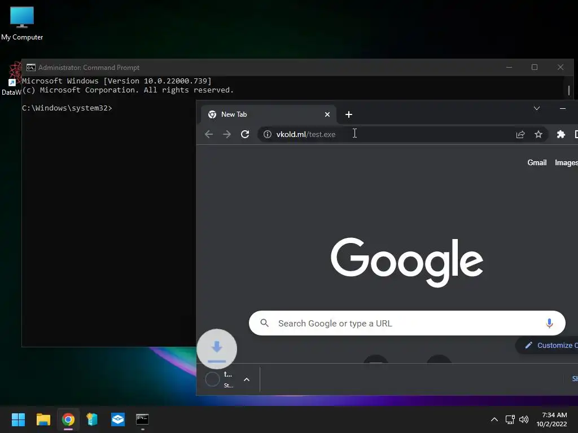Image resolution: width=578 pixels, height=433 pixels.
Task: View site information icon in address bar
Action: pos(267,134)
